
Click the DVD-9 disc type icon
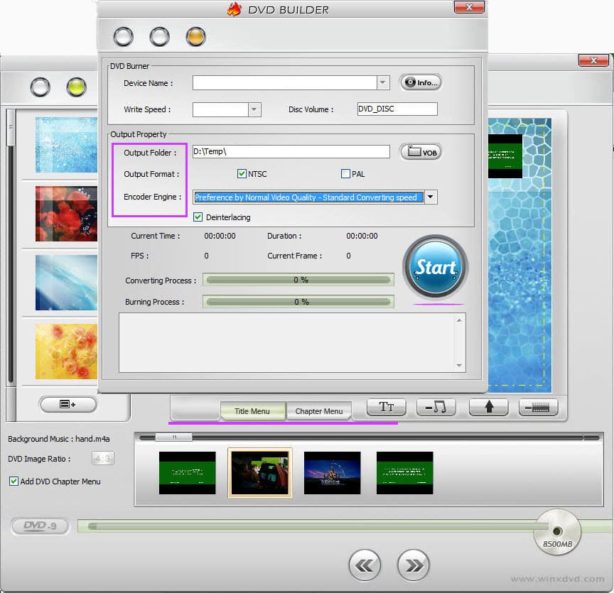[39, 526]
